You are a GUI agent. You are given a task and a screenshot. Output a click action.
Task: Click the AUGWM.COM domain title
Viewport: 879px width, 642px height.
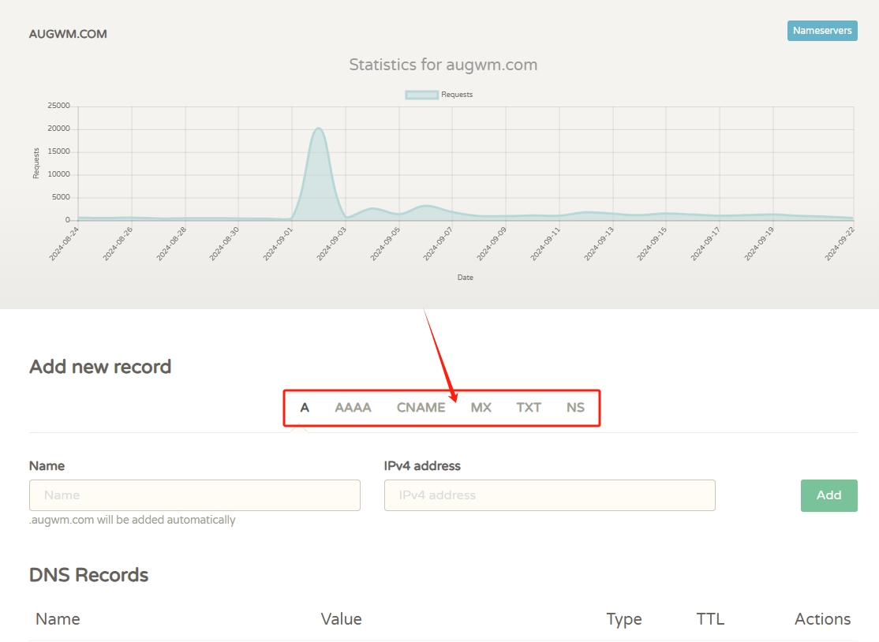pyautogui.click(x=68, y=34)
